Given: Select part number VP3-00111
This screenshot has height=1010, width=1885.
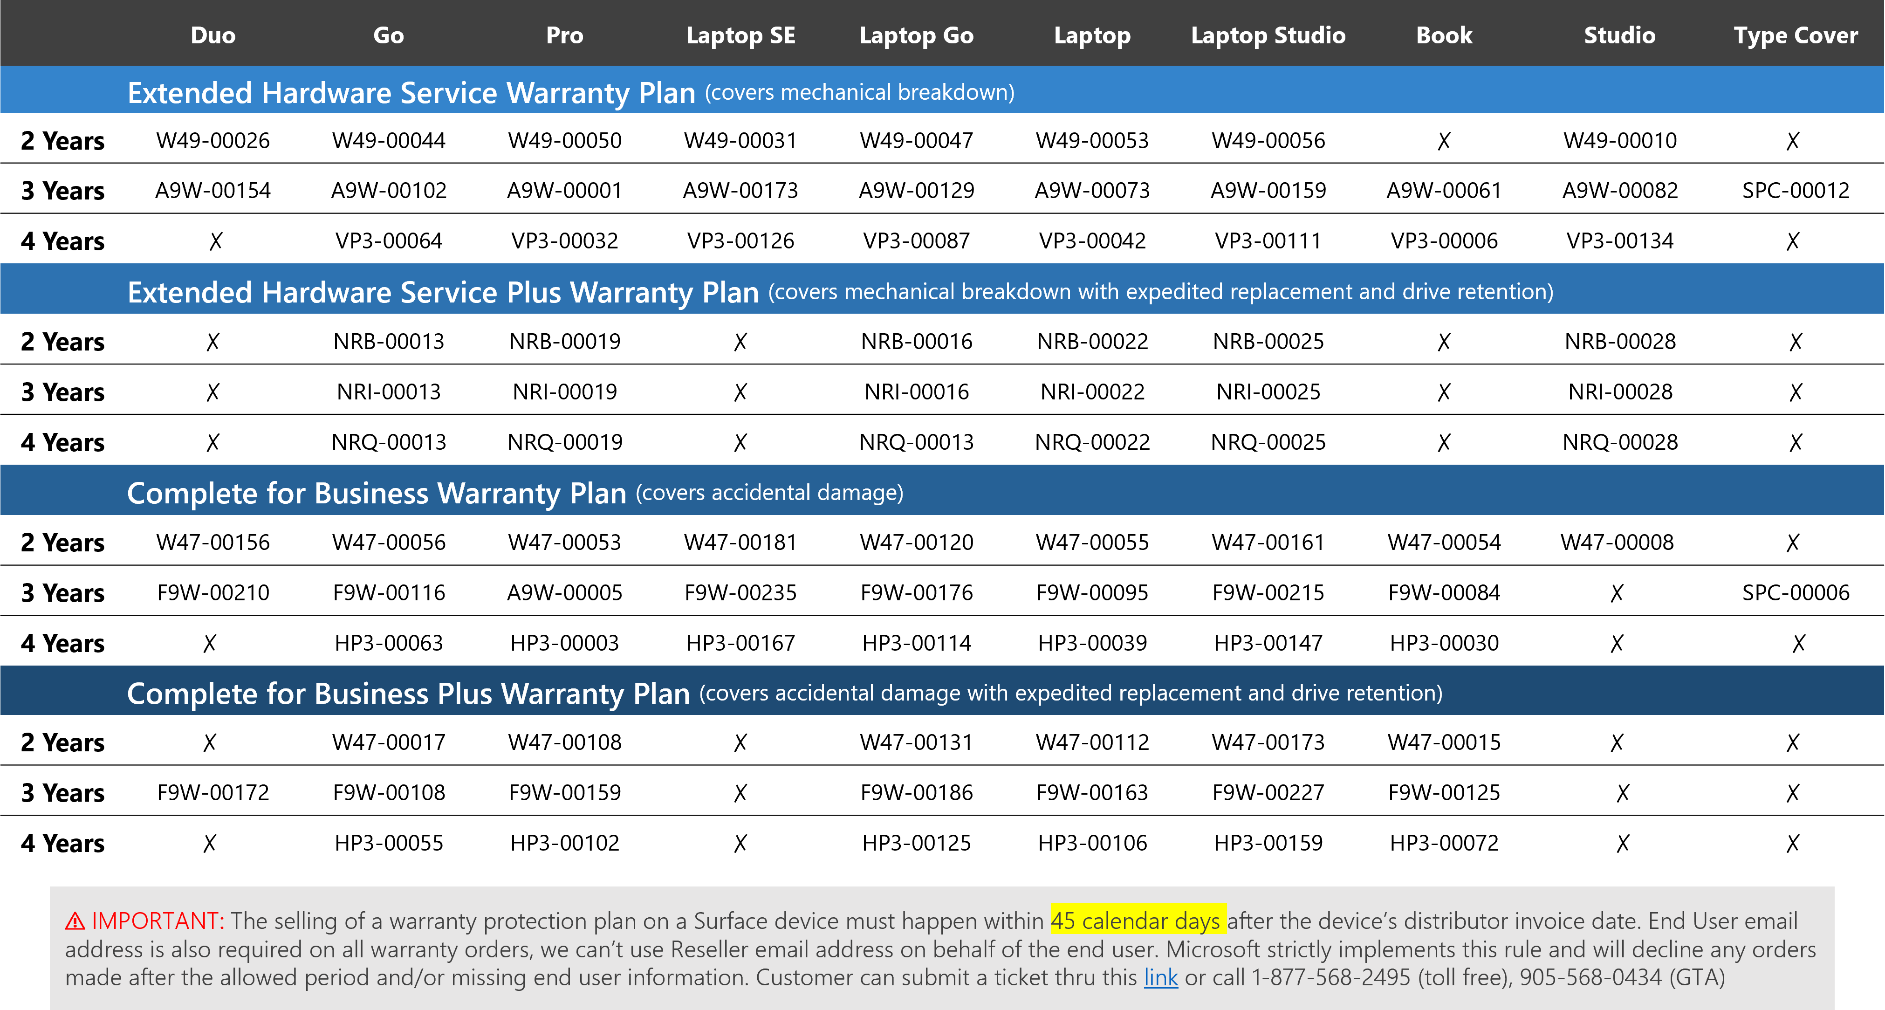Looking at the screenshot, I should pos(1268,241).
